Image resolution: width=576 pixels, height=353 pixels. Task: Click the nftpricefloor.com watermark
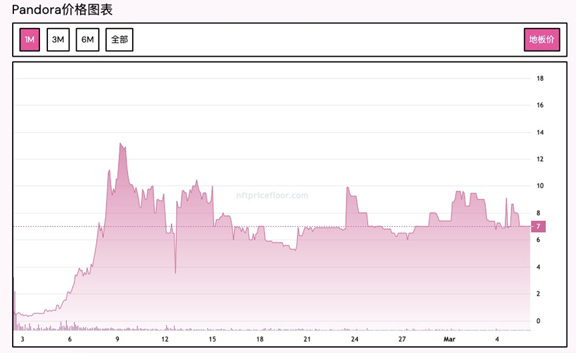(273, 196)
